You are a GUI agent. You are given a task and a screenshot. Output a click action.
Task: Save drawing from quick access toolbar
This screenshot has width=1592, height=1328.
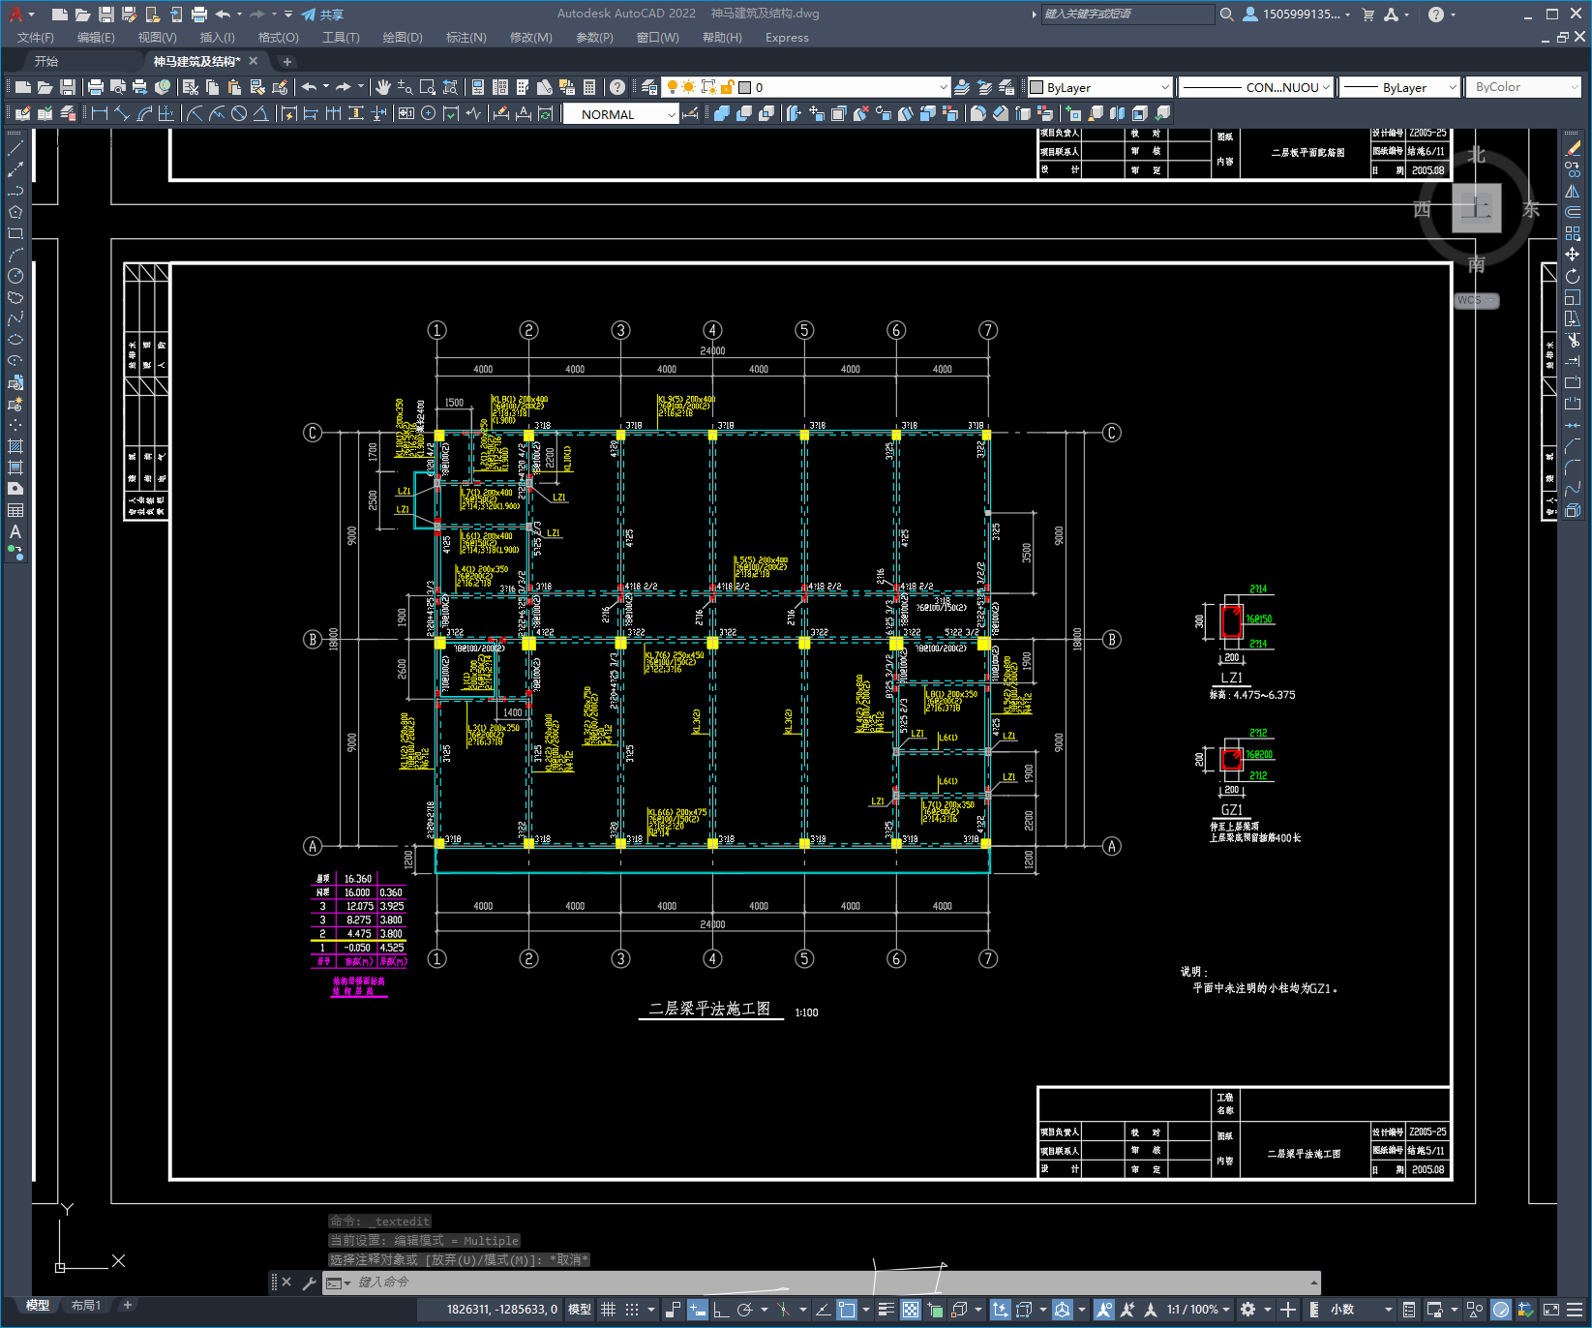[x=106, y=14]
